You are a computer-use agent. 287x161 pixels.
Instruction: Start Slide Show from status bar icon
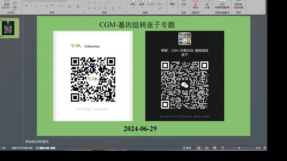click(x=223, y=148)
